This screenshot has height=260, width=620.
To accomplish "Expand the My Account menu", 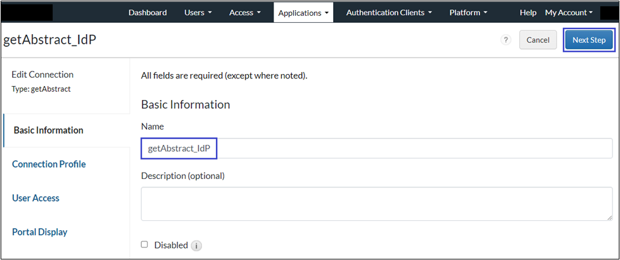I will pyautogui.click(x=569, y=12).
